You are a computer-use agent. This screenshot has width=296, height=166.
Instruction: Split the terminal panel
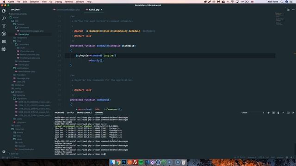(273, 113)
